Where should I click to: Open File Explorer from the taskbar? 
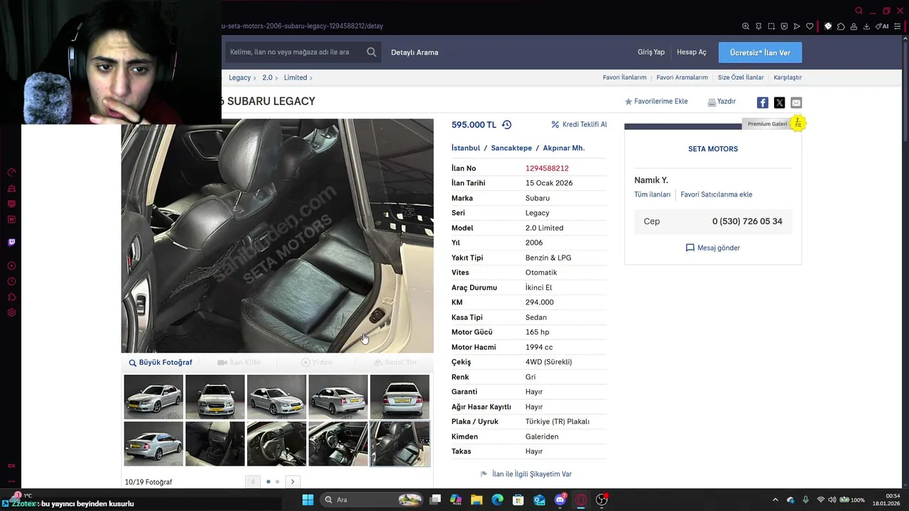[477, 500]
